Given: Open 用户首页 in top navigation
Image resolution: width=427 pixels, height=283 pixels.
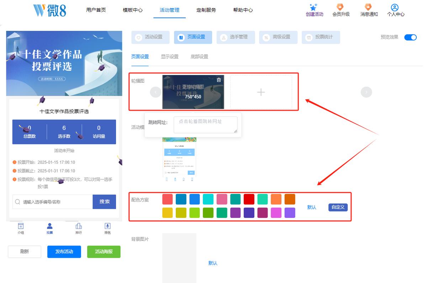Looking at the screenshot, I should coord(96,10).
